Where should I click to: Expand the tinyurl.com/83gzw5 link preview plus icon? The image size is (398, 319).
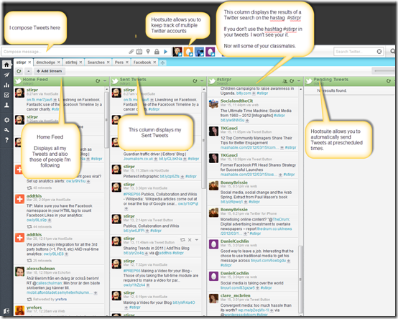click(x=257, y=288)
